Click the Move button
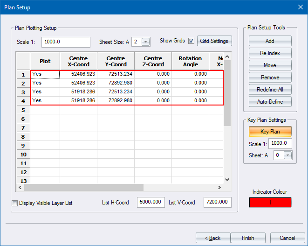Screen dimensions: 308x246 point(270,65)
